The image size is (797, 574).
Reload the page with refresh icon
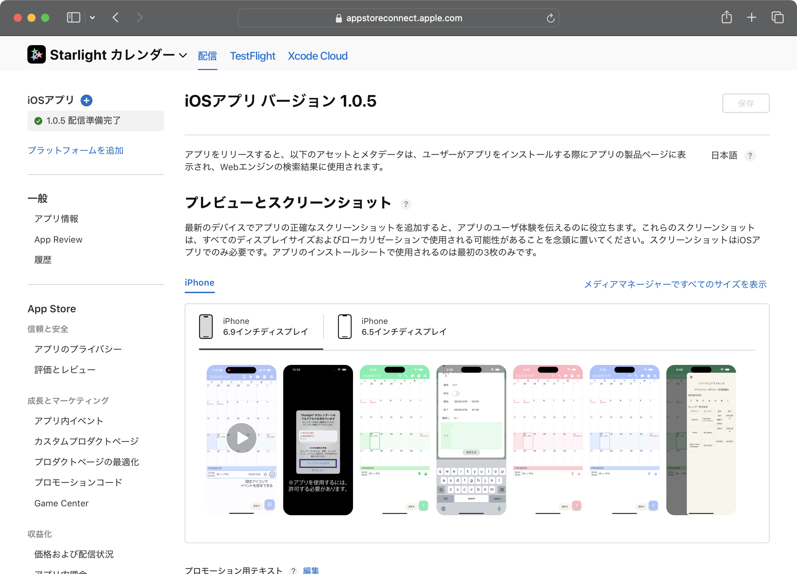pos(550,18)
